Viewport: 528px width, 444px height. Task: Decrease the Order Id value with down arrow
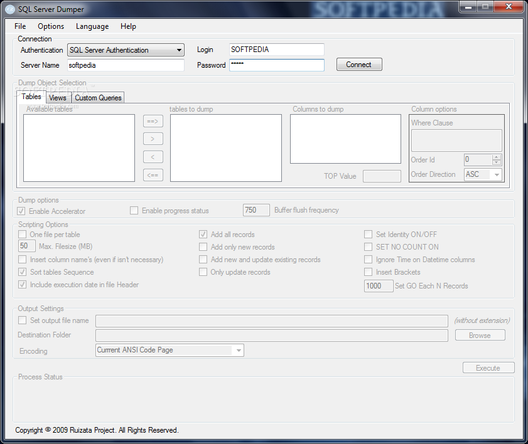[497, 162]
